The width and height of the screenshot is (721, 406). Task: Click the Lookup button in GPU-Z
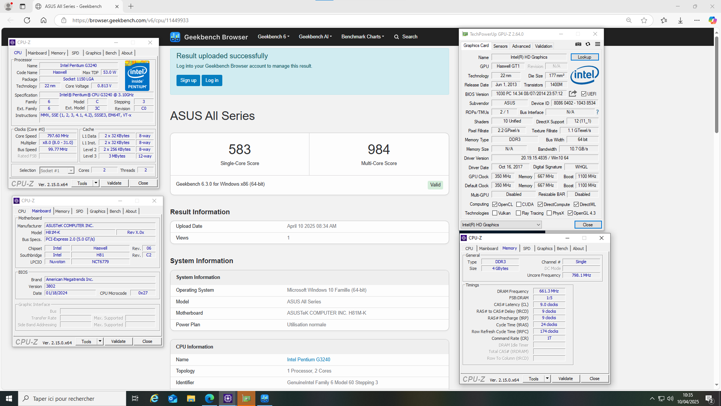click(584, 57)
